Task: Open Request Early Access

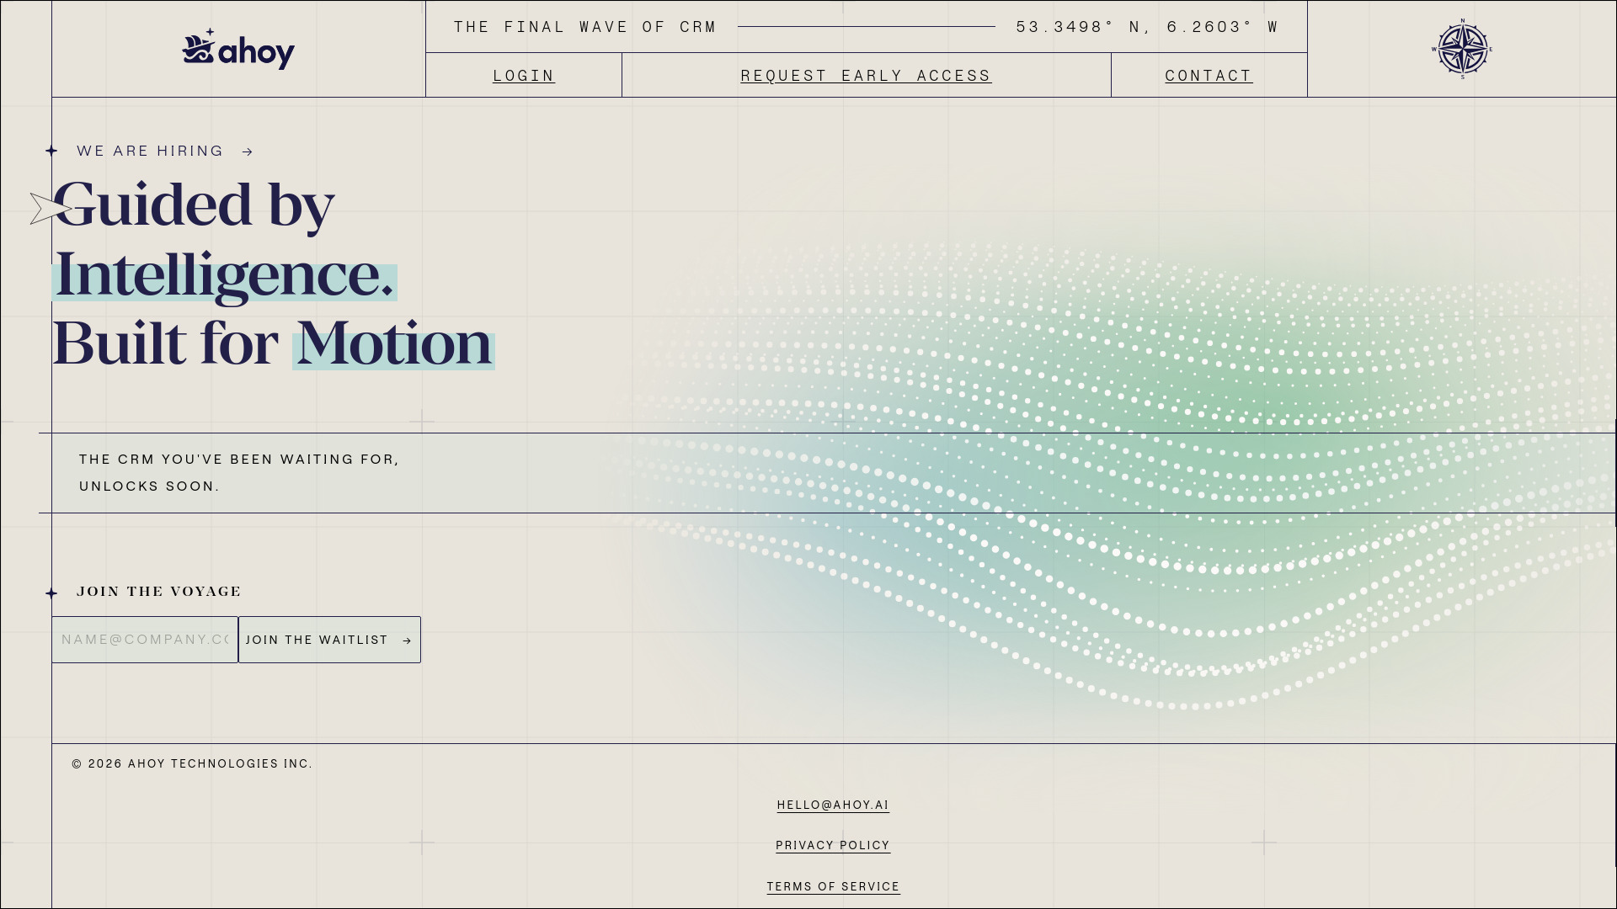Action: coord(866,76)
